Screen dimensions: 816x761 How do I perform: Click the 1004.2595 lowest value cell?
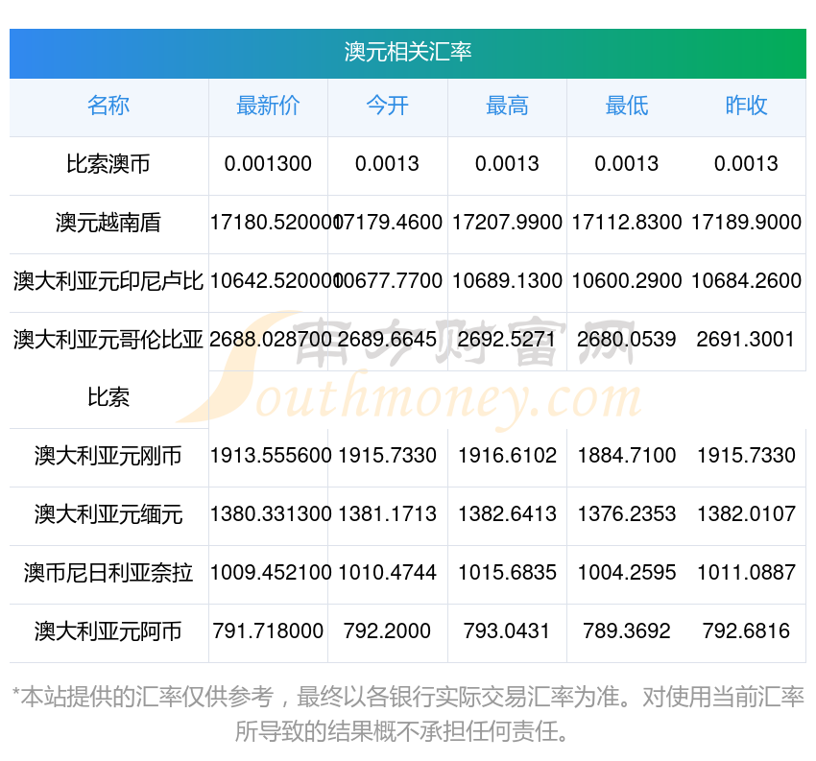tap(627, 573)
